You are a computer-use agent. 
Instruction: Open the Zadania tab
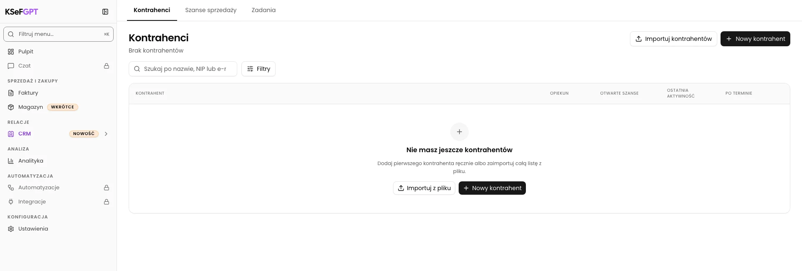[264, 10]
